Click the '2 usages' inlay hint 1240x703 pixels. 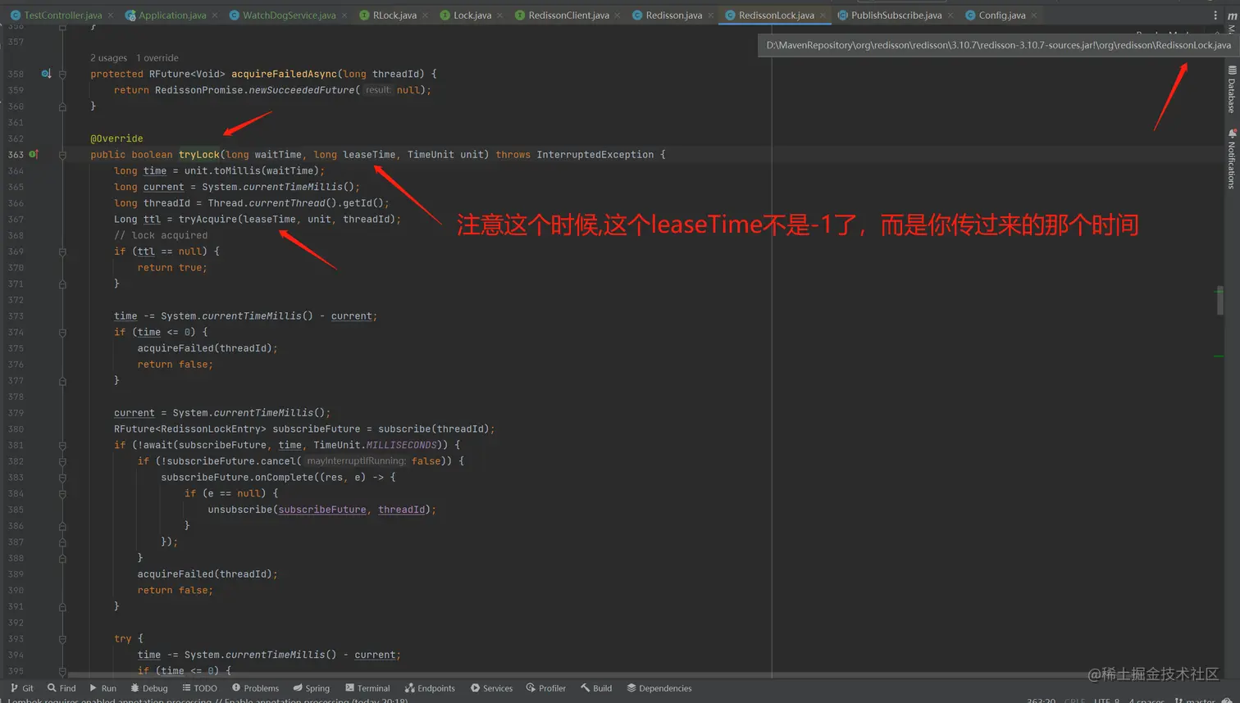[x=108, y=58]
